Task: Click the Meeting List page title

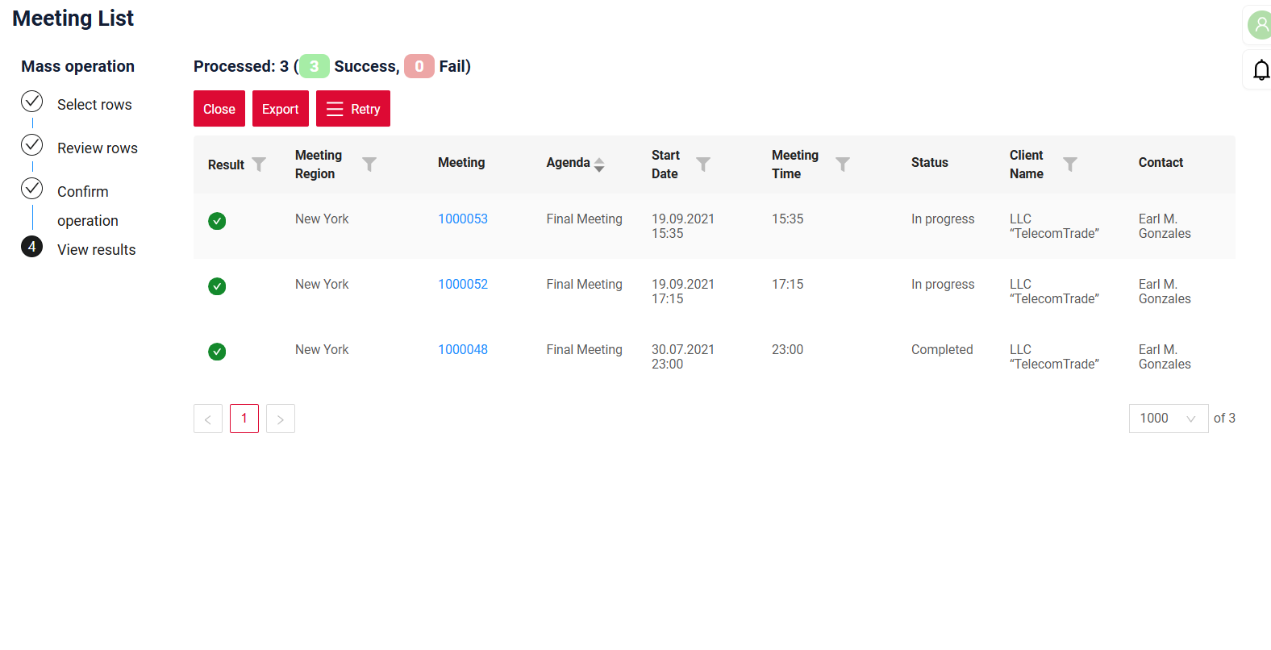Action: (x=73, y=19)
